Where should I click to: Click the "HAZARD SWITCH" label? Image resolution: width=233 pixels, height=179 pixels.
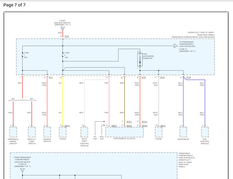(x=47, y=140)
